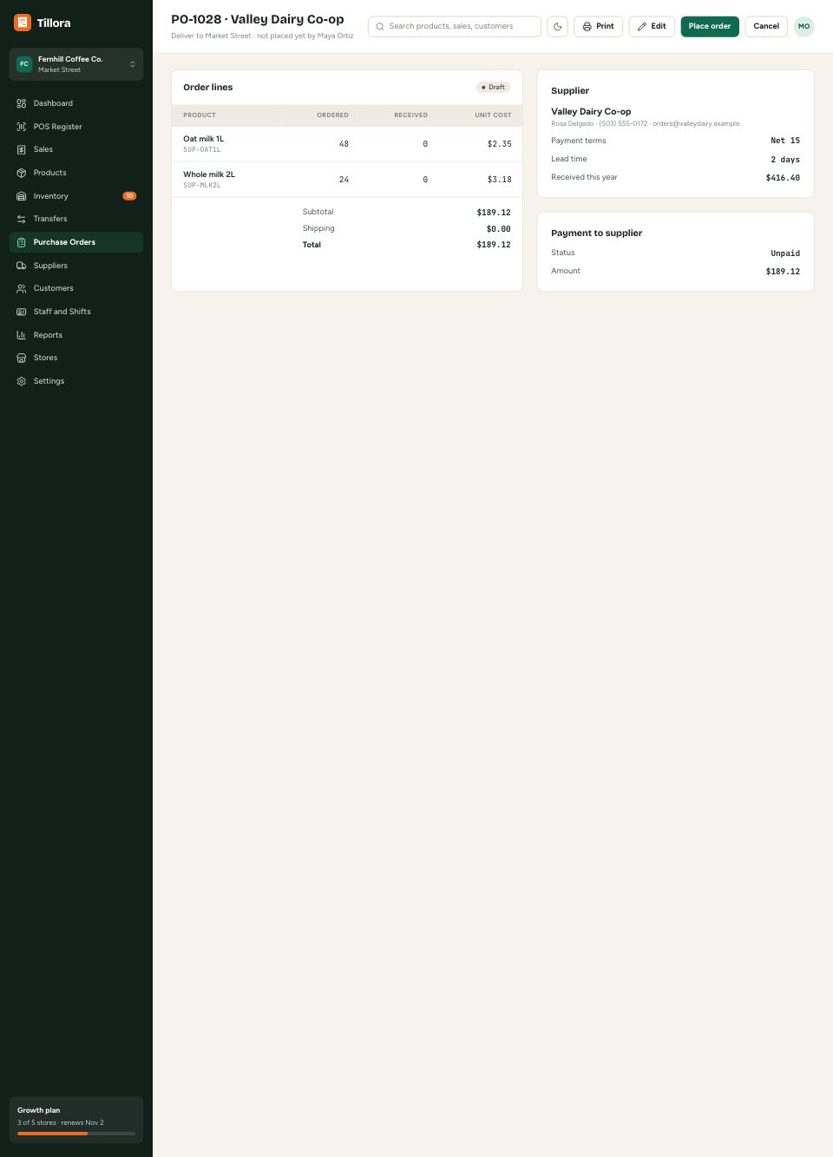The width and height of the screenshot is (833, 1157).
Task: Open the MO user avatar
Action: point(804,26)
